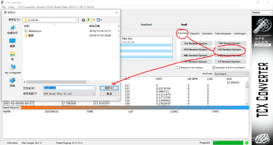This screenshot has height=145, width=273.
Task: Create a new folder icon
Action: click(x=93, y=20)
